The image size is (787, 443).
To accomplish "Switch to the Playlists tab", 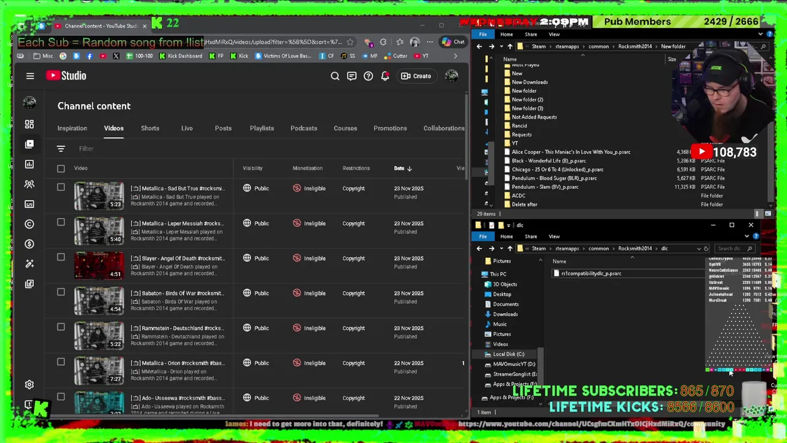I will click(x=262, y=128).
